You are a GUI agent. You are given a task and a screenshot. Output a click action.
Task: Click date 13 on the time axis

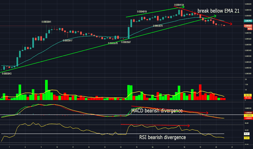(105, 147)
